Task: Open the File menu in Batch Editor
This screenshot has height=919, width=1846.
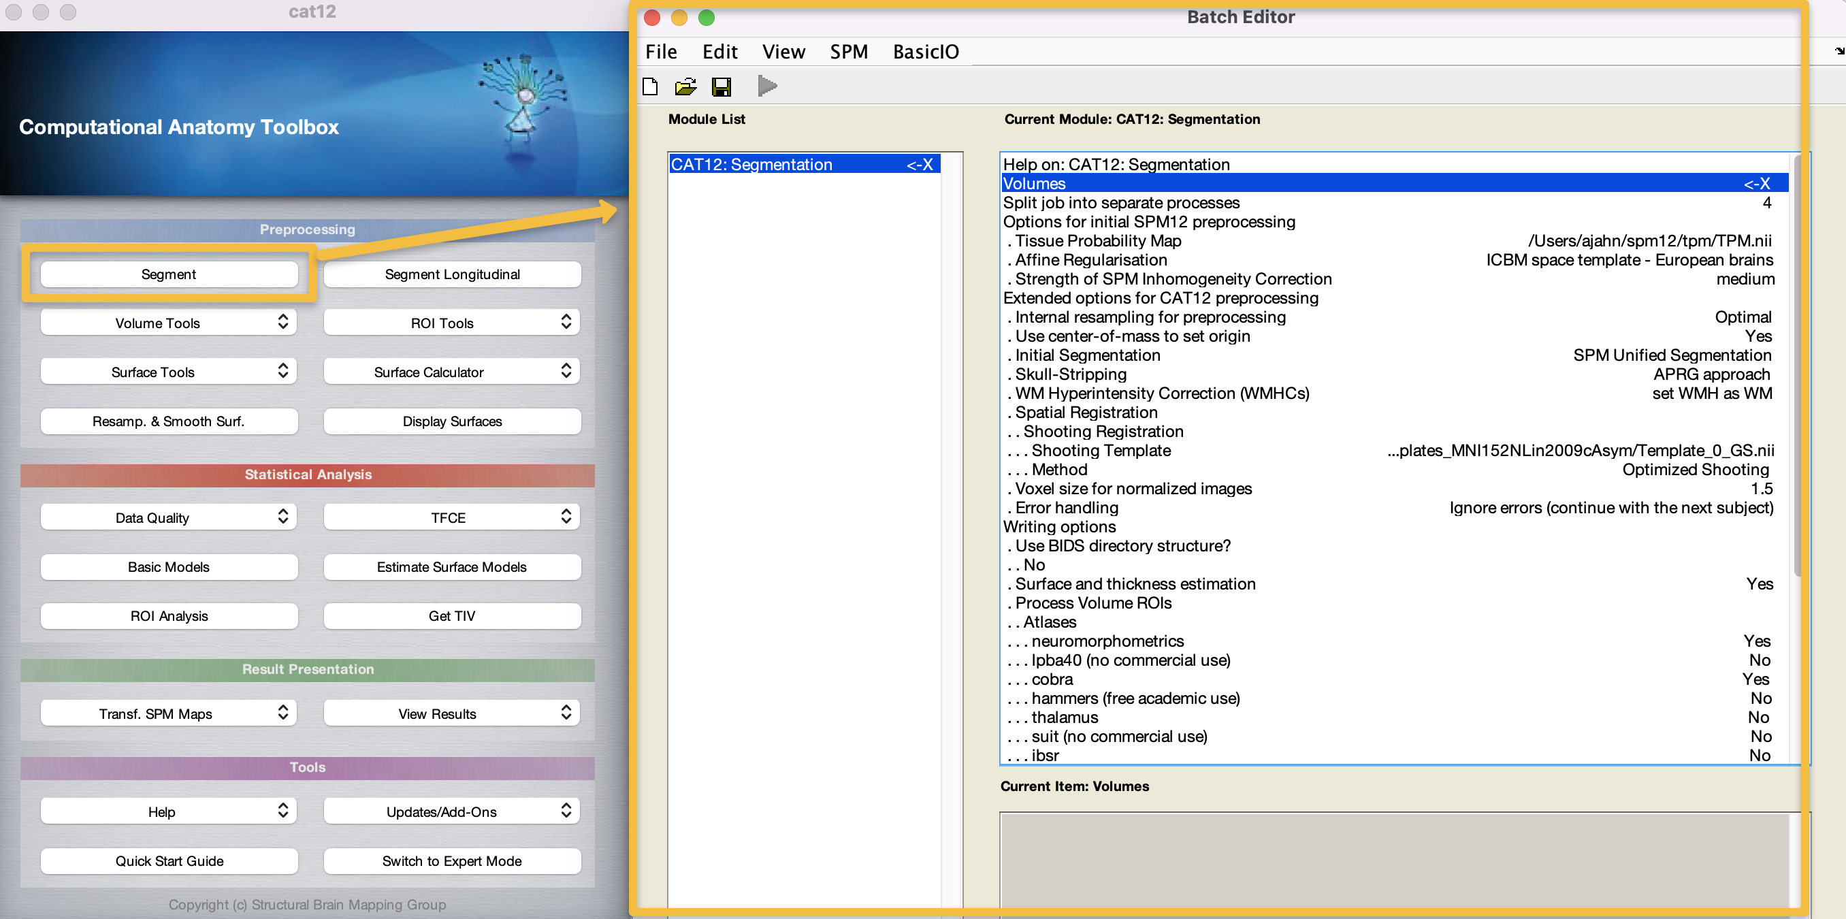Action: click(x=661, y=52)
